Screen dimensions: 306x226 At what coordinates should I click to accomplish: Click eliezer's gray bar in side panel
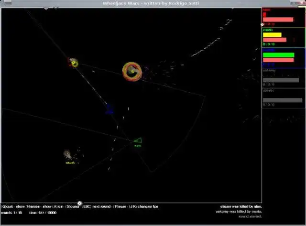coord(283,100)
